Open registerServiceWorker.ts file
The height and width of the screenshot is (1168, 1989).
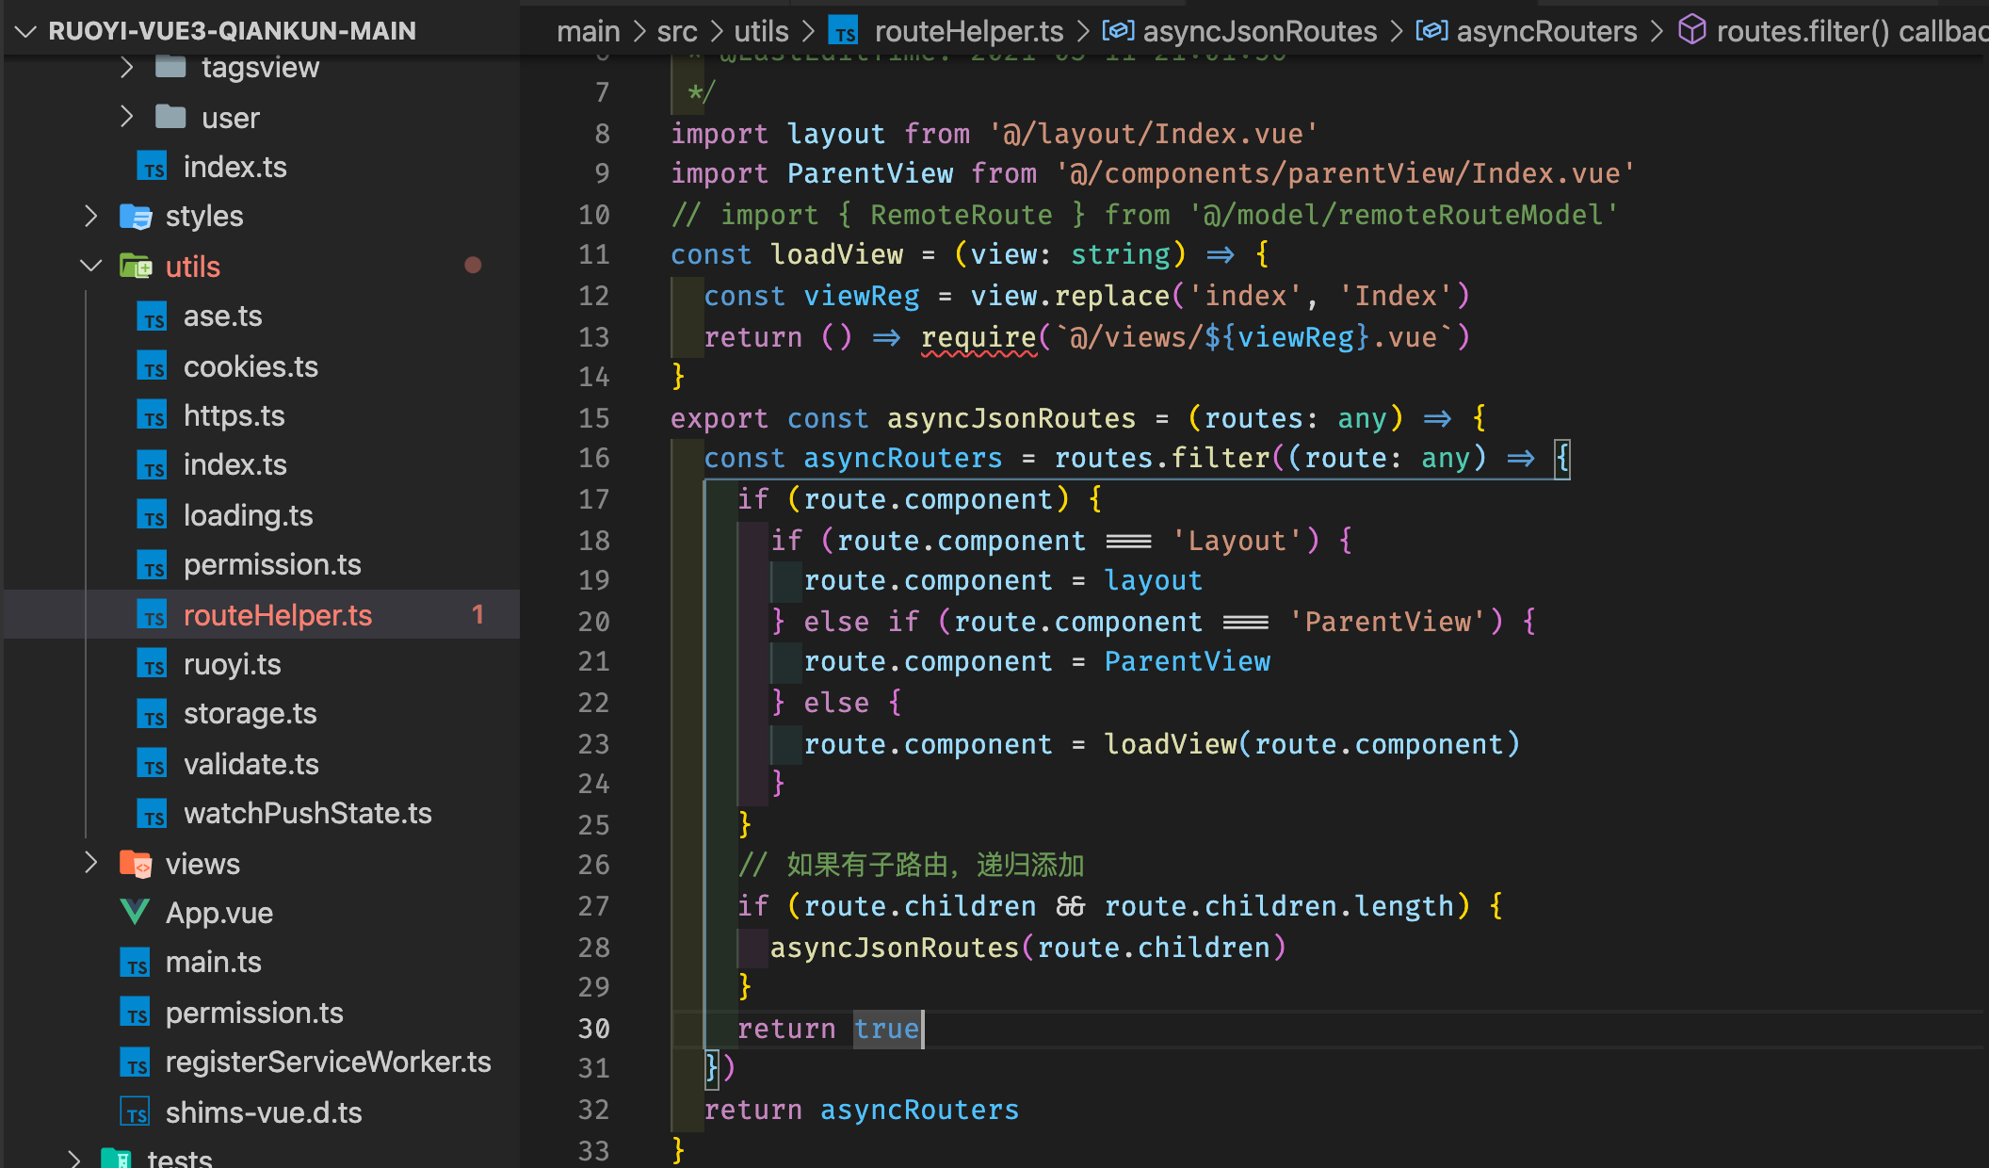click(328, 1062)
